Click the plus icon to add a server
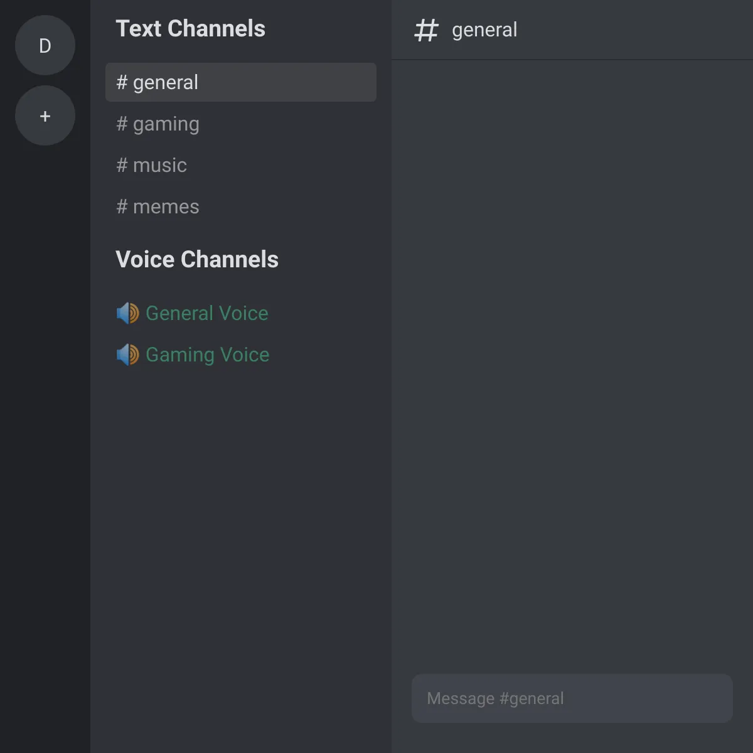This screenshot has width=753, height=753. pos(45,115)
